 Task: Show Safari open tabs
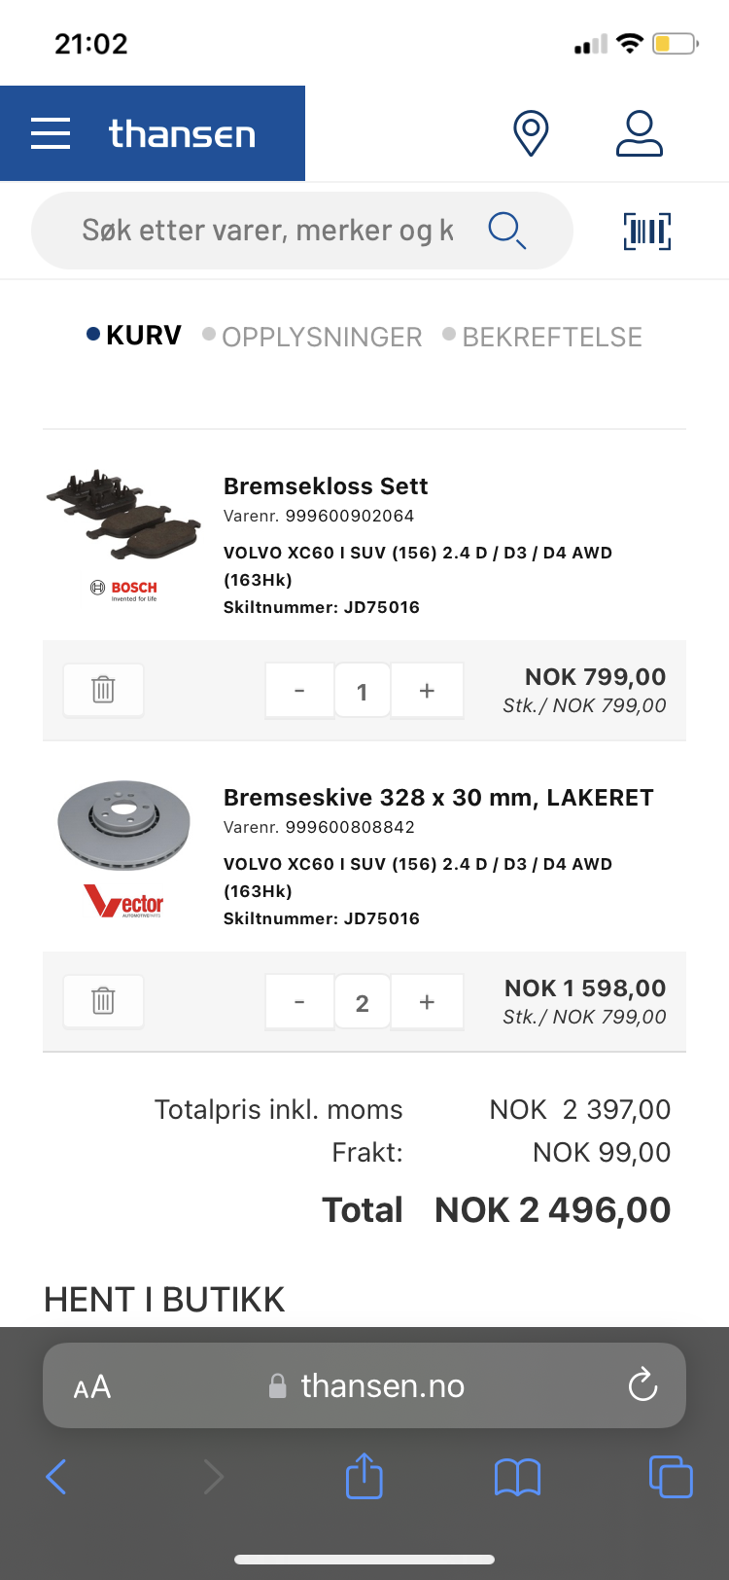[671, 1477]
